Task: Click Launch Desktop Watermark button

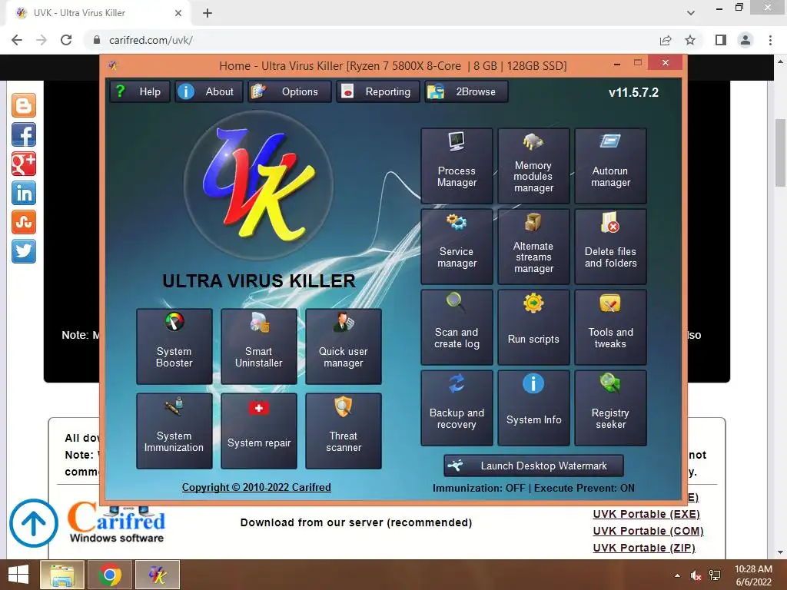Action: tap(533, 466)
